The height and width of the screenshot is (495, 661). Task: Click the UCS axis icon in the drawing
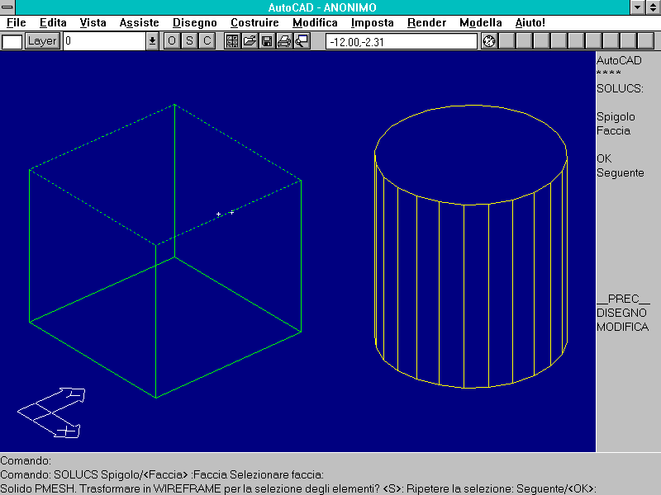click(51, 413)
